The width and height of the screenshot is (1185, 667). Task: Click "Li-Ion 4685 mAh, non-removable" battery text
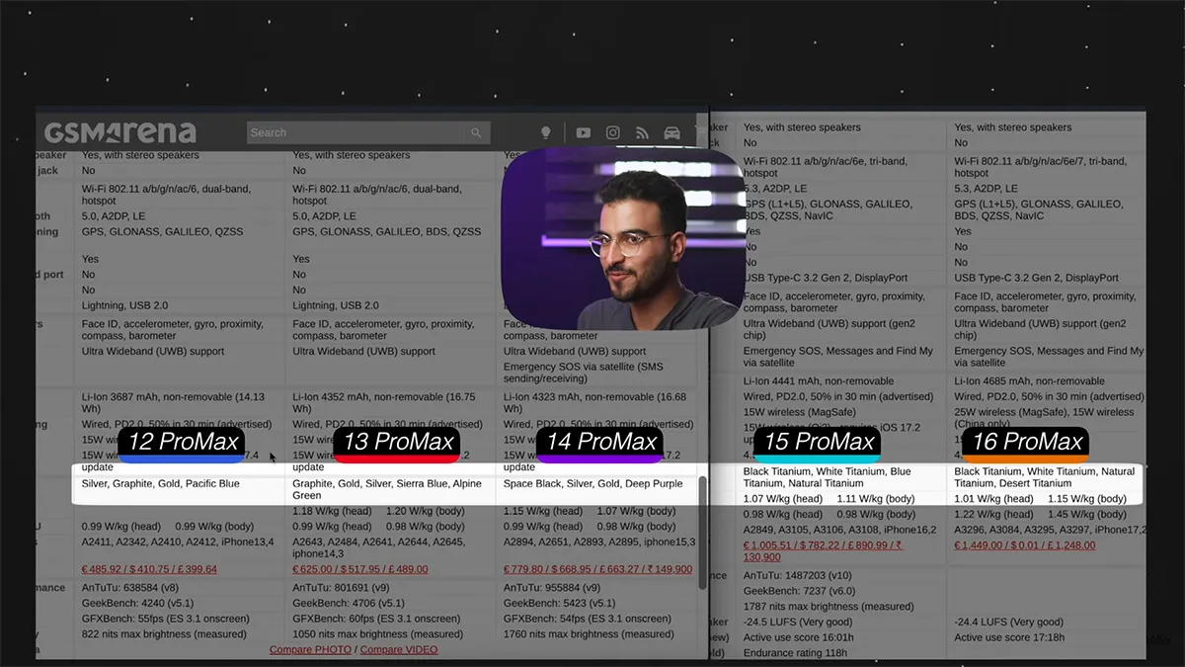click(x=1030, y=381)
